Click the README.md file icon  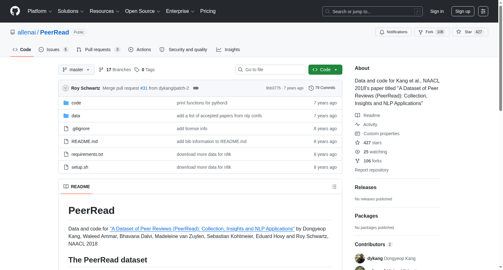click(x=66, y=141)
